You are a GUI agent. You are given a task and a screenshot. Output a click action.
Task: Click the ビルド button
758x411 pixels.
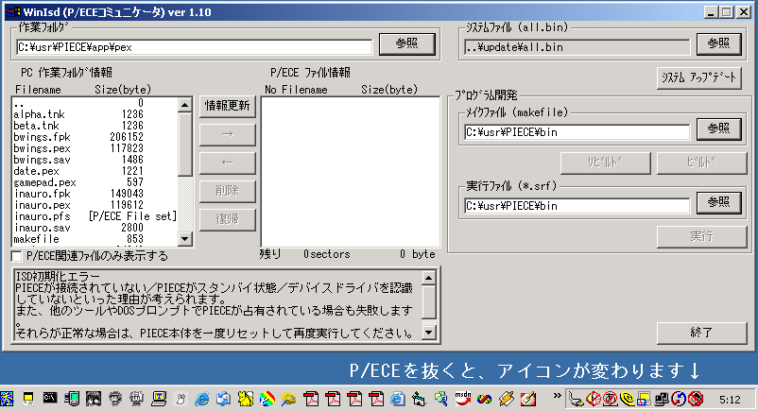tap(701, 163)
